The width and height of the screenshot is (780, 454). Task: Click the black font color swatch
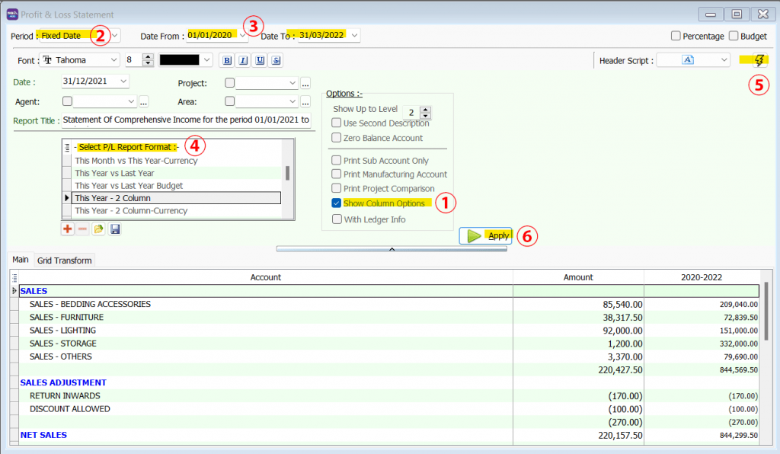(x=179, y=60)
